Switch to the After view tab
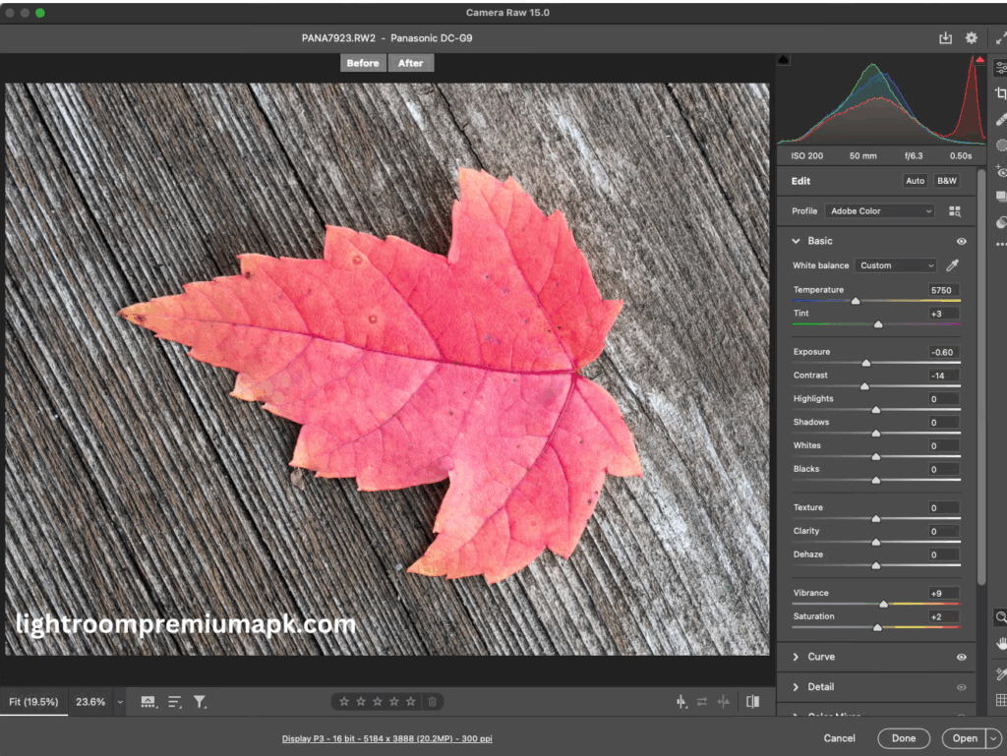 (x=411, y=62)
